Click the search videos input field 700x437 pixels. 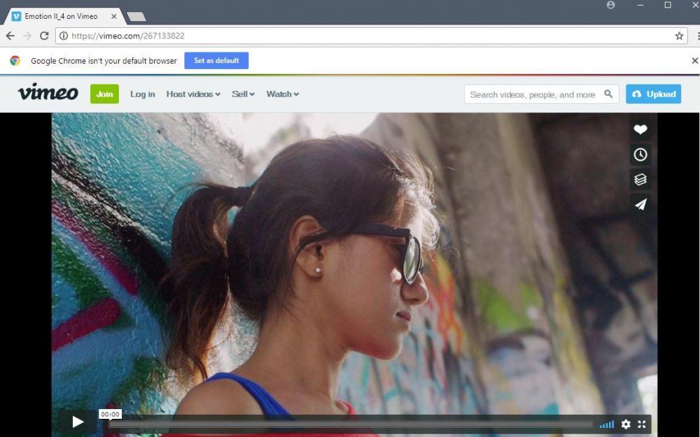(x=532, y=94)
